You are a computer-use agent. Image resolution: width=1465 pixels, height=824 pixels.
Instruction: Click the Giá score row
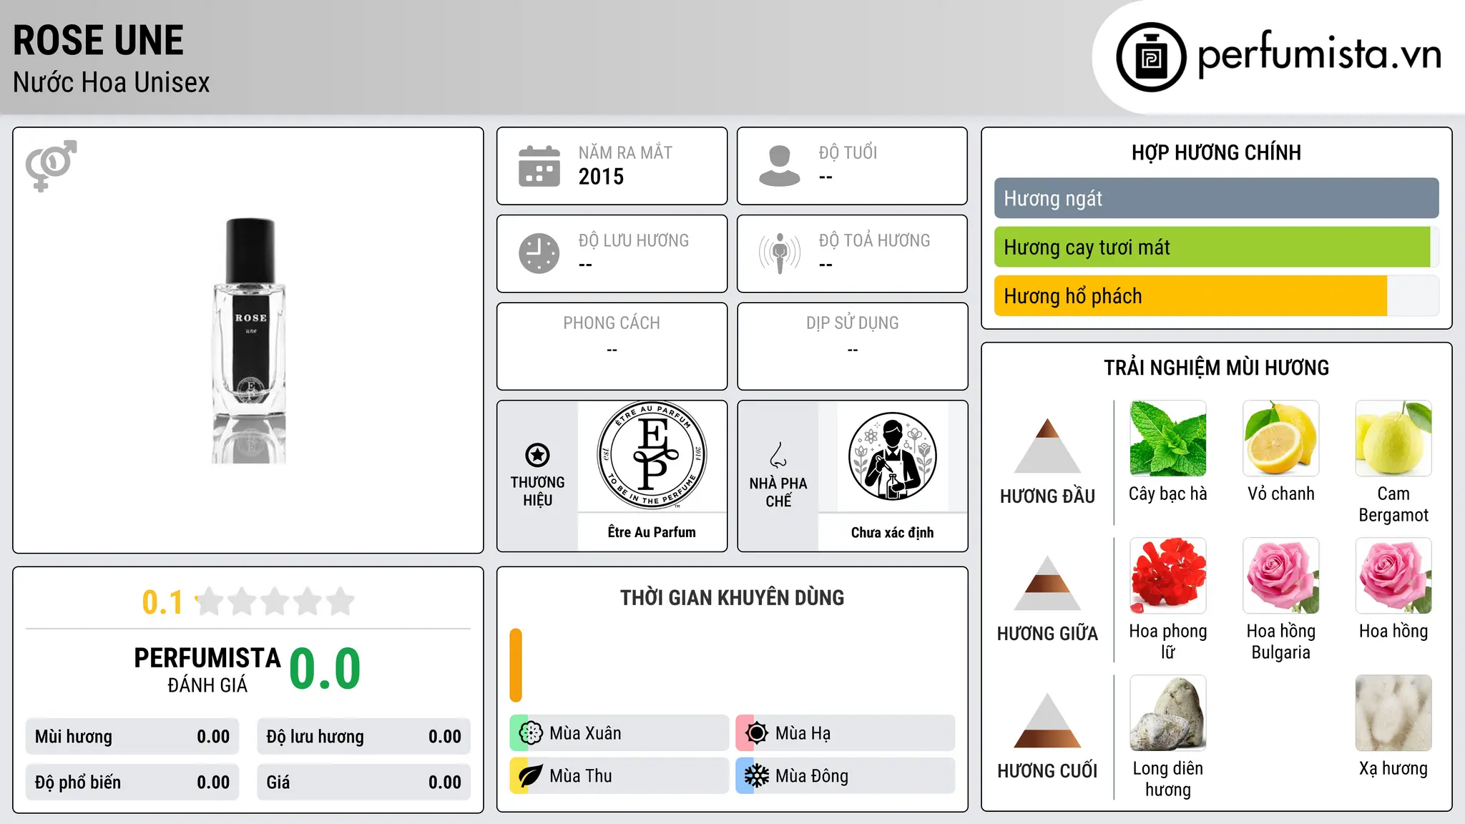(x=363, y=783)
